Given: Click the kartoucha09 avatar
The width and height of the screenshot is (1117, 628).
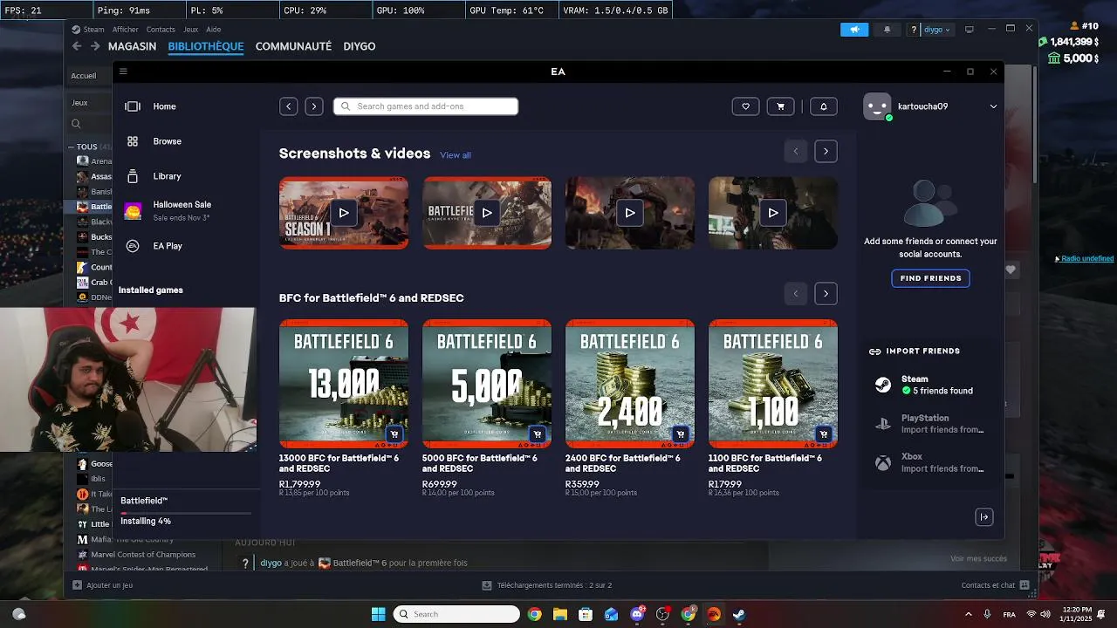Looking at the screenshot, I should [877, 106].
